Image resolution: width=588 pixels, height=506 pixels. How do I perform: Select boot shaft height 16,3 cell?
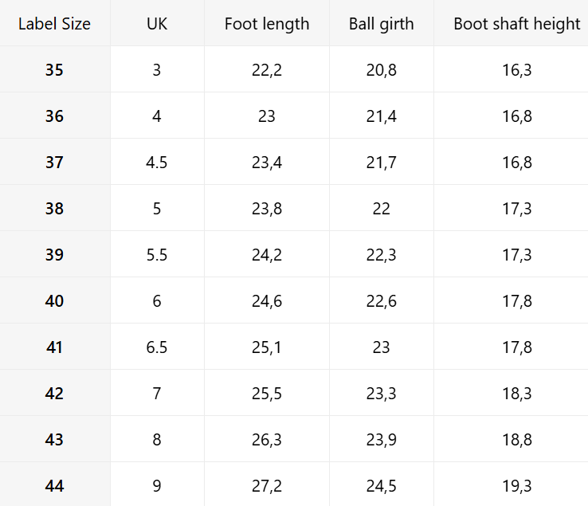[516, 70]
